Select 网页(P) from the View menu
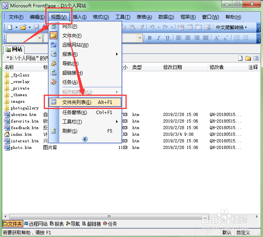The image size is (263, 237). click(x=85, y=26)
